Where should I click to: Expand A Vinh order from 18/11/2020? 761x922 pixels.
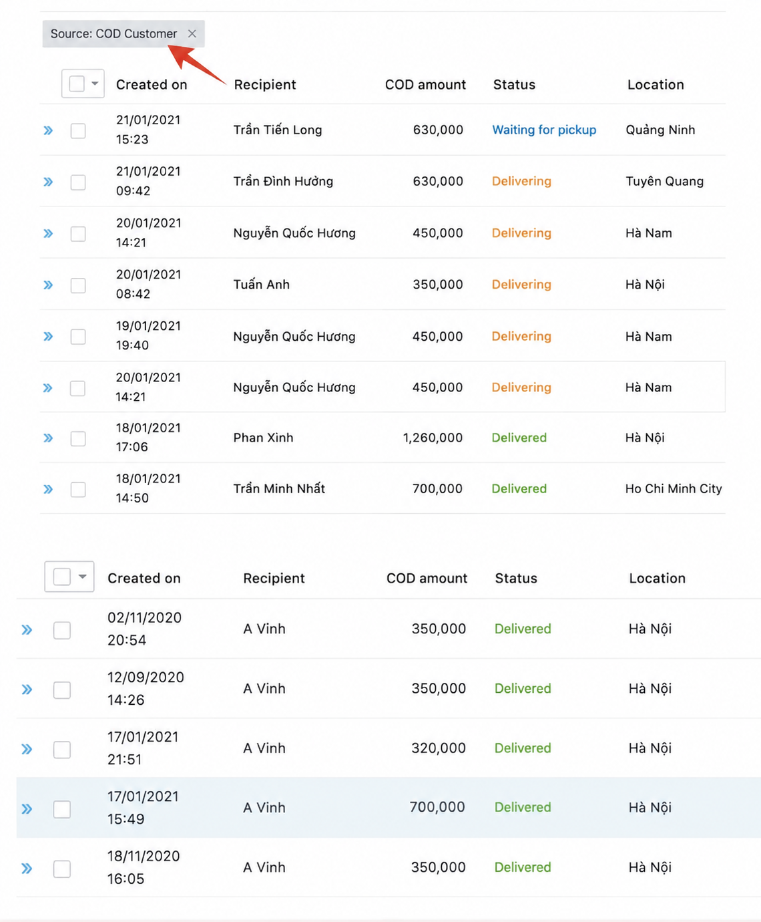click(x=27, y=869)
